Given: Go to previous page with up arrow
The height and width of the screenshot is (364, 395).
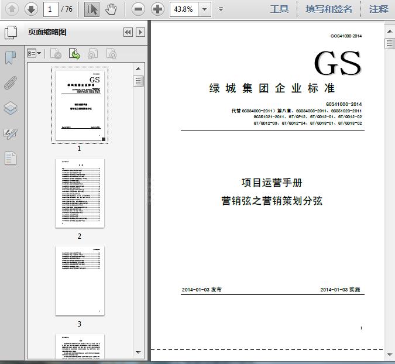Looking at the screenshot, I should (x=12, y=9).
